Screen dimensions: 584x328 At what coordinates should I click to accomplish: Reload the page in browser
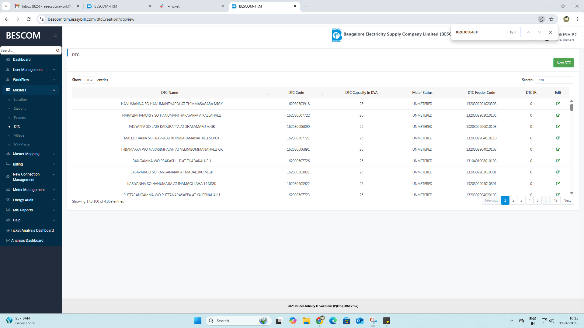tap(29, 19)
